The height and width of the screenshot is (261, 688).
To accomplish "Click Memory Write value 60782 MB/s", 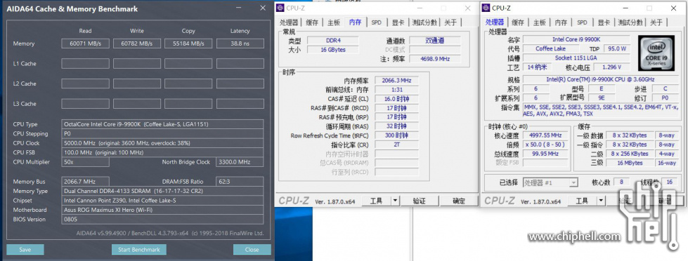I will click(x=137, y=43).
